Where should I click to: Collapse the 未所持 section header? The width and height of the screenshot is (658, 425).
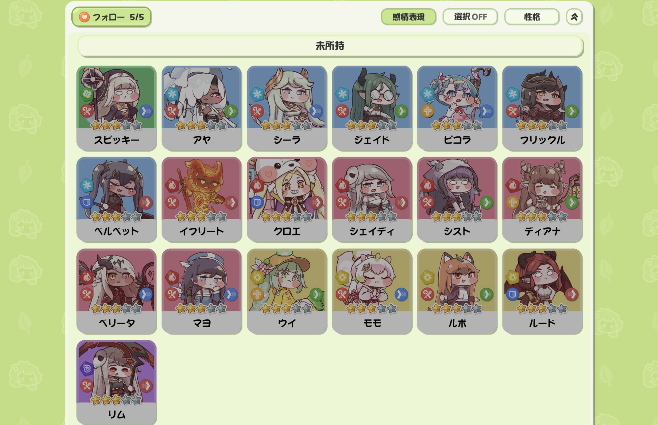click(330, 46)
